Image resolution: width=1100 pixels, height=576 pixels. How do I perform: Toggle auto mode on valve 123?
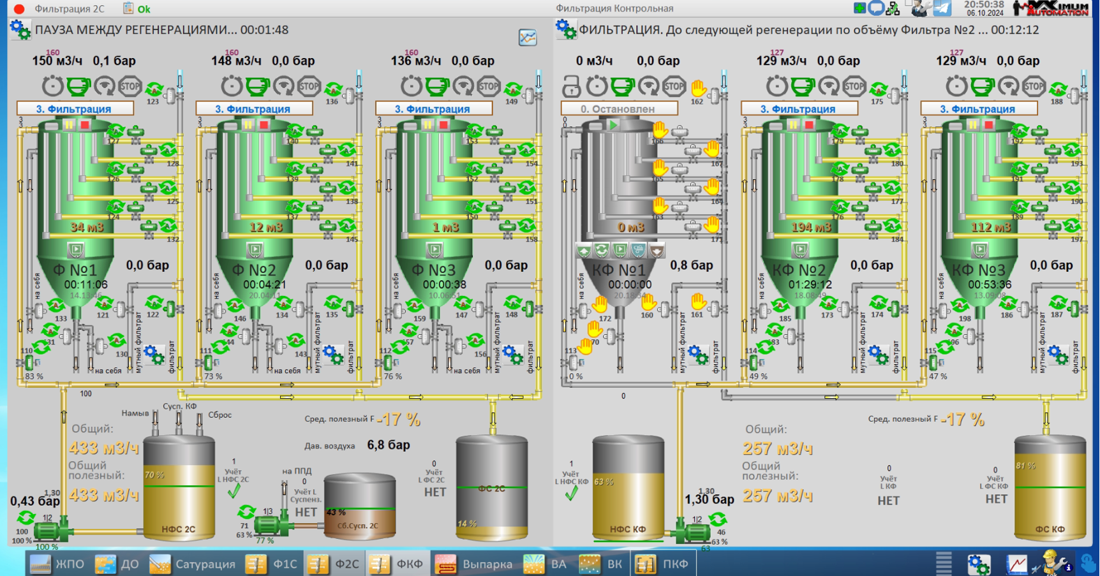point(154,89)
